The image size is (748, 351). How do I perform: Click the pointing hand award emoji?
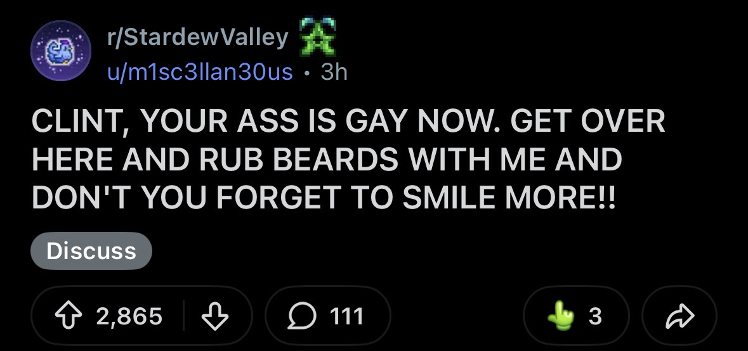coord(559,316)
